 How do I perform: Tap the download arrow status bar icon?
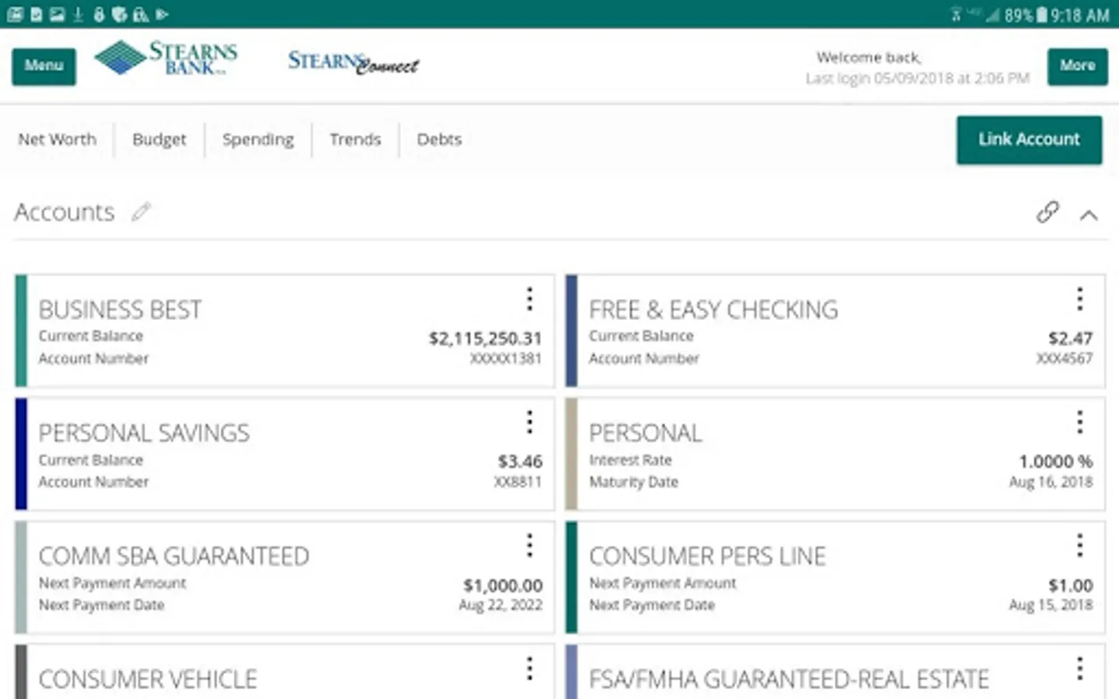pos(78,14)
